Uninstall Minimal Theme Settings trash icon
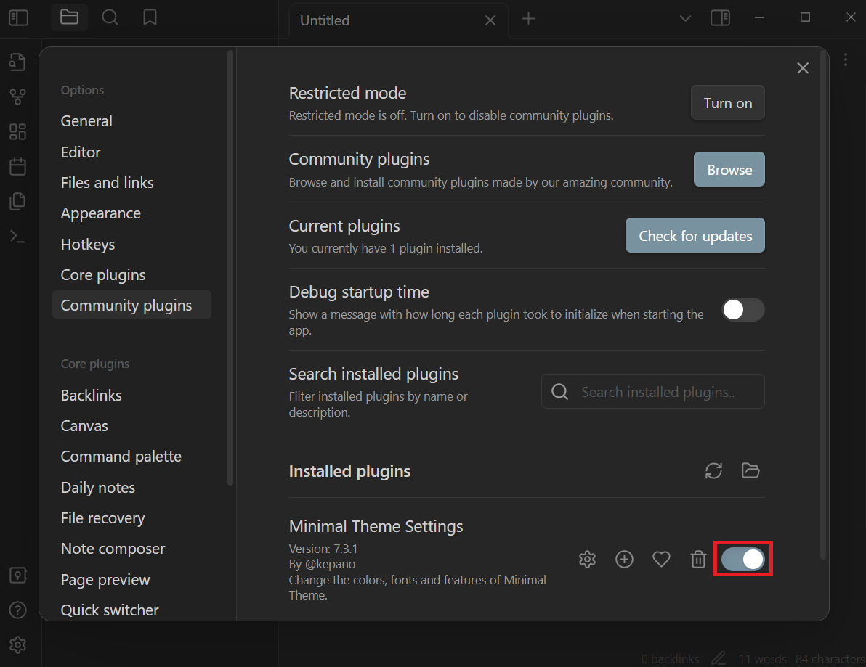This screenshot has height=667, width=866. click(x=698, y=560)
